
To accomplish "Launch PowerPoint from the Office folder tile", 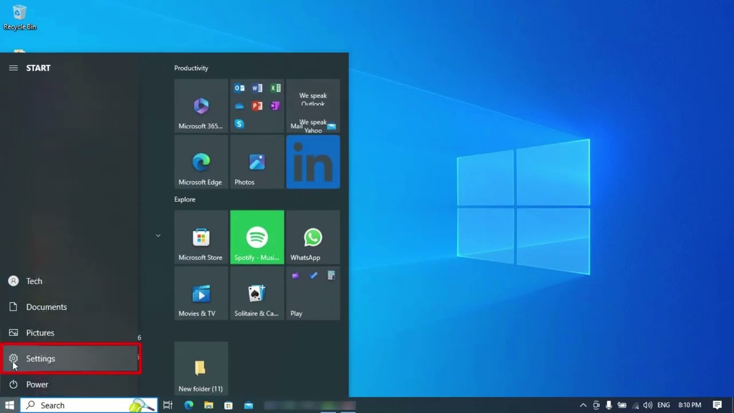I will click(257, 106).
